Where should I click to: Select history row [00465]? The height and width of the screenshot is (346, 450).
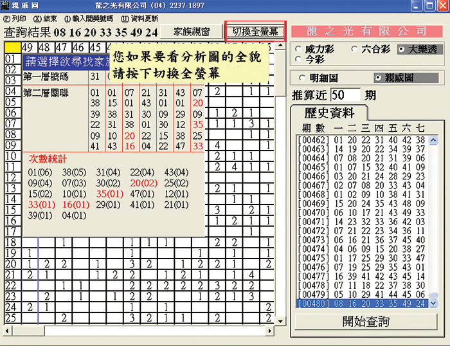[x=362, y=167]
